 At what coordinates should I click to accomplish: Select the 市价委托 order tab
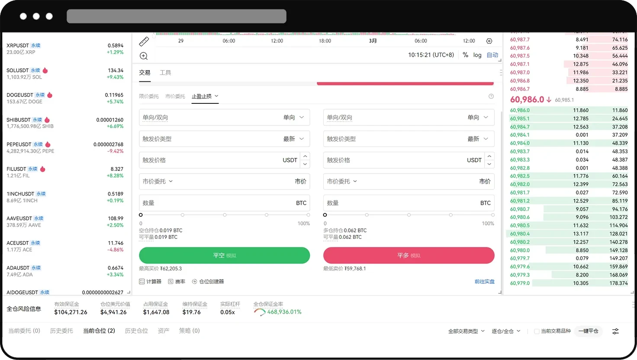175,96
